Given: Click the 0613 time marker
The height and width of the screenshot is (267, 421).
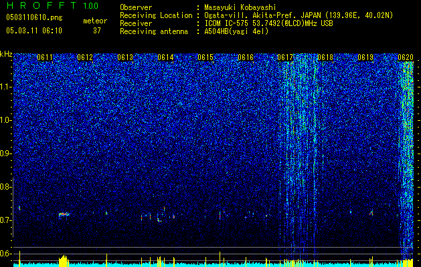Looking at the screenshot, I should 125,57.
